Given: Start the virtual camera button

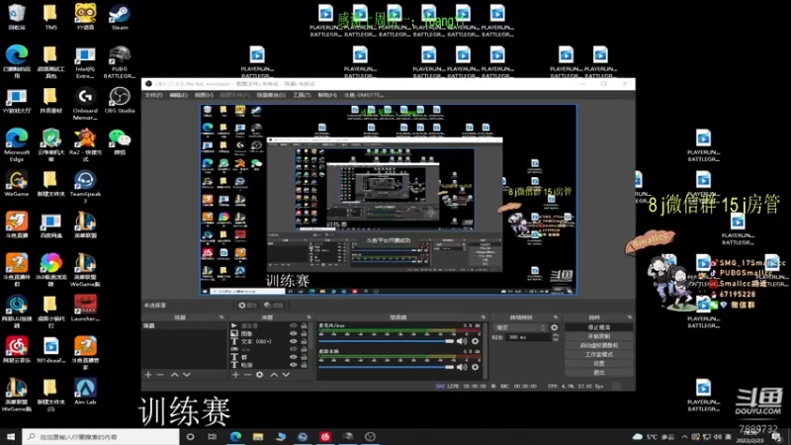Looking at the screenshot, I should [x=599, y=345].
